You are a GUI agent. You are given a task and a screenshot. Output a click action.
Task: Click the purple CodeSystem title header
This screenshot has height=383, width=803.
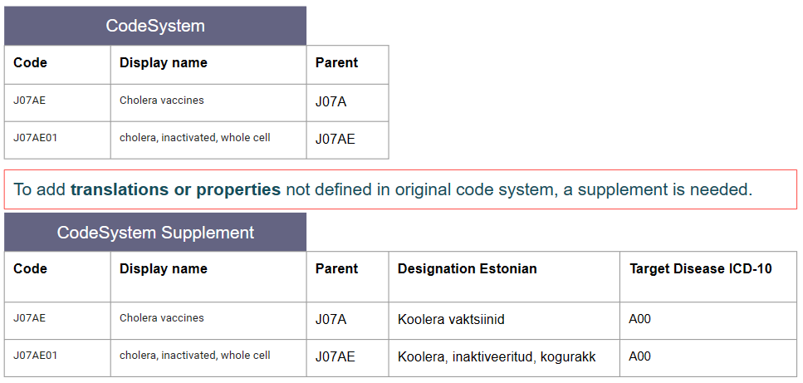pos(155,26)
